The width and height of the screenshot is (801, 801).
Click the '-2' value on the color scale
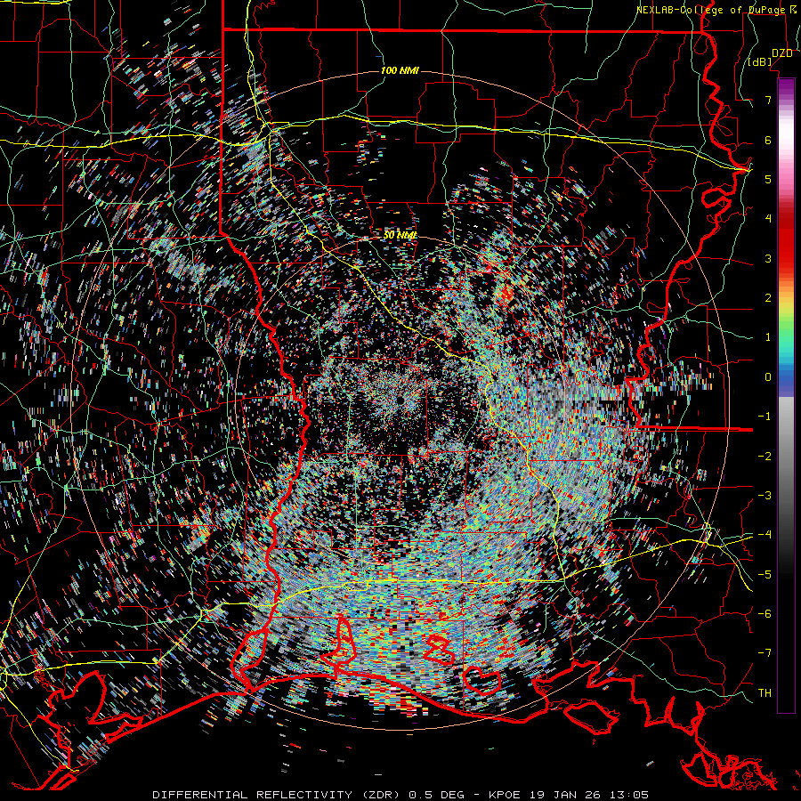click(x=765, y=457)
